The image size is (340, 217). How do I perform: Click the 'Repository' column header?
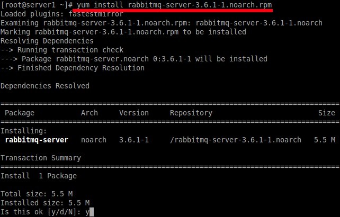[x=191, y=113]
